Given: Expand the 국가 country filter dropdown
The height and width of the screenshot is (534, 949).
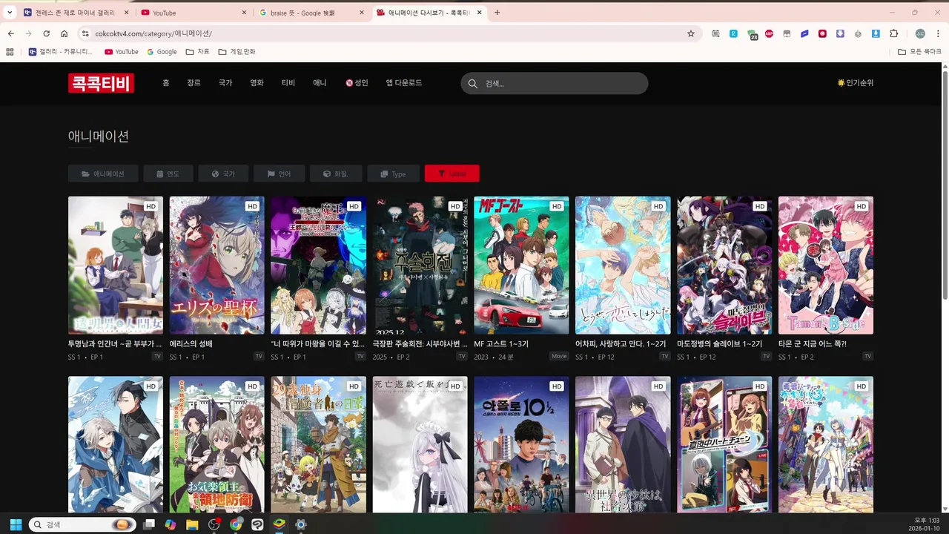Looking at the screenshot, I should pyautogui.click(x=224, y=174).
